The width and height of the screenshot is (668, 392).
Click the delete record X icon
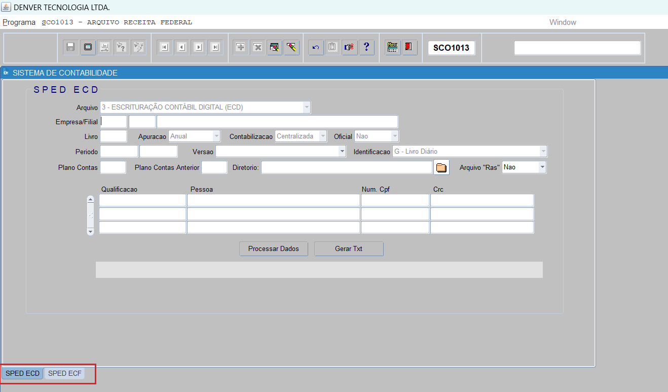pyautogui.click(x=257, y=47)
